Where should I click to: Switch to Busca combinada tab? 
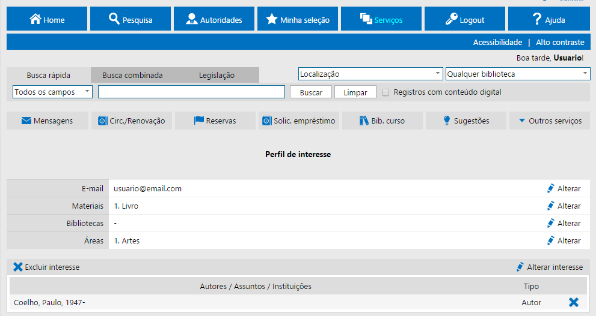tap(132, 76)
